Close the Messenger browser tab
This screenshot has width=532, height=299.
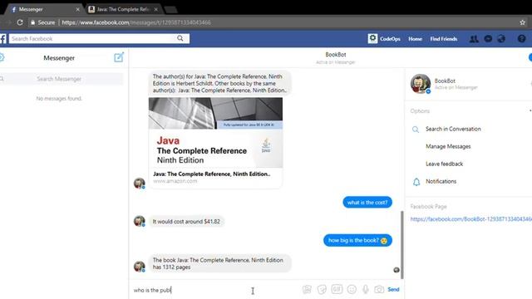(x=77, y=9)
